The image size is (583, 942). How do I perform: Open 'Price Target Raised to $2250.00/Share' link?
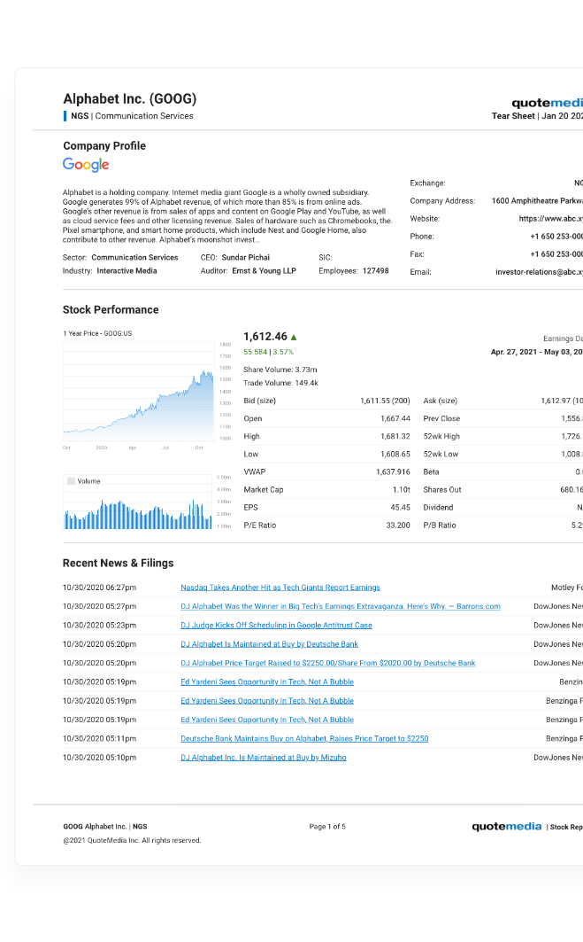[x=327, y=663]
